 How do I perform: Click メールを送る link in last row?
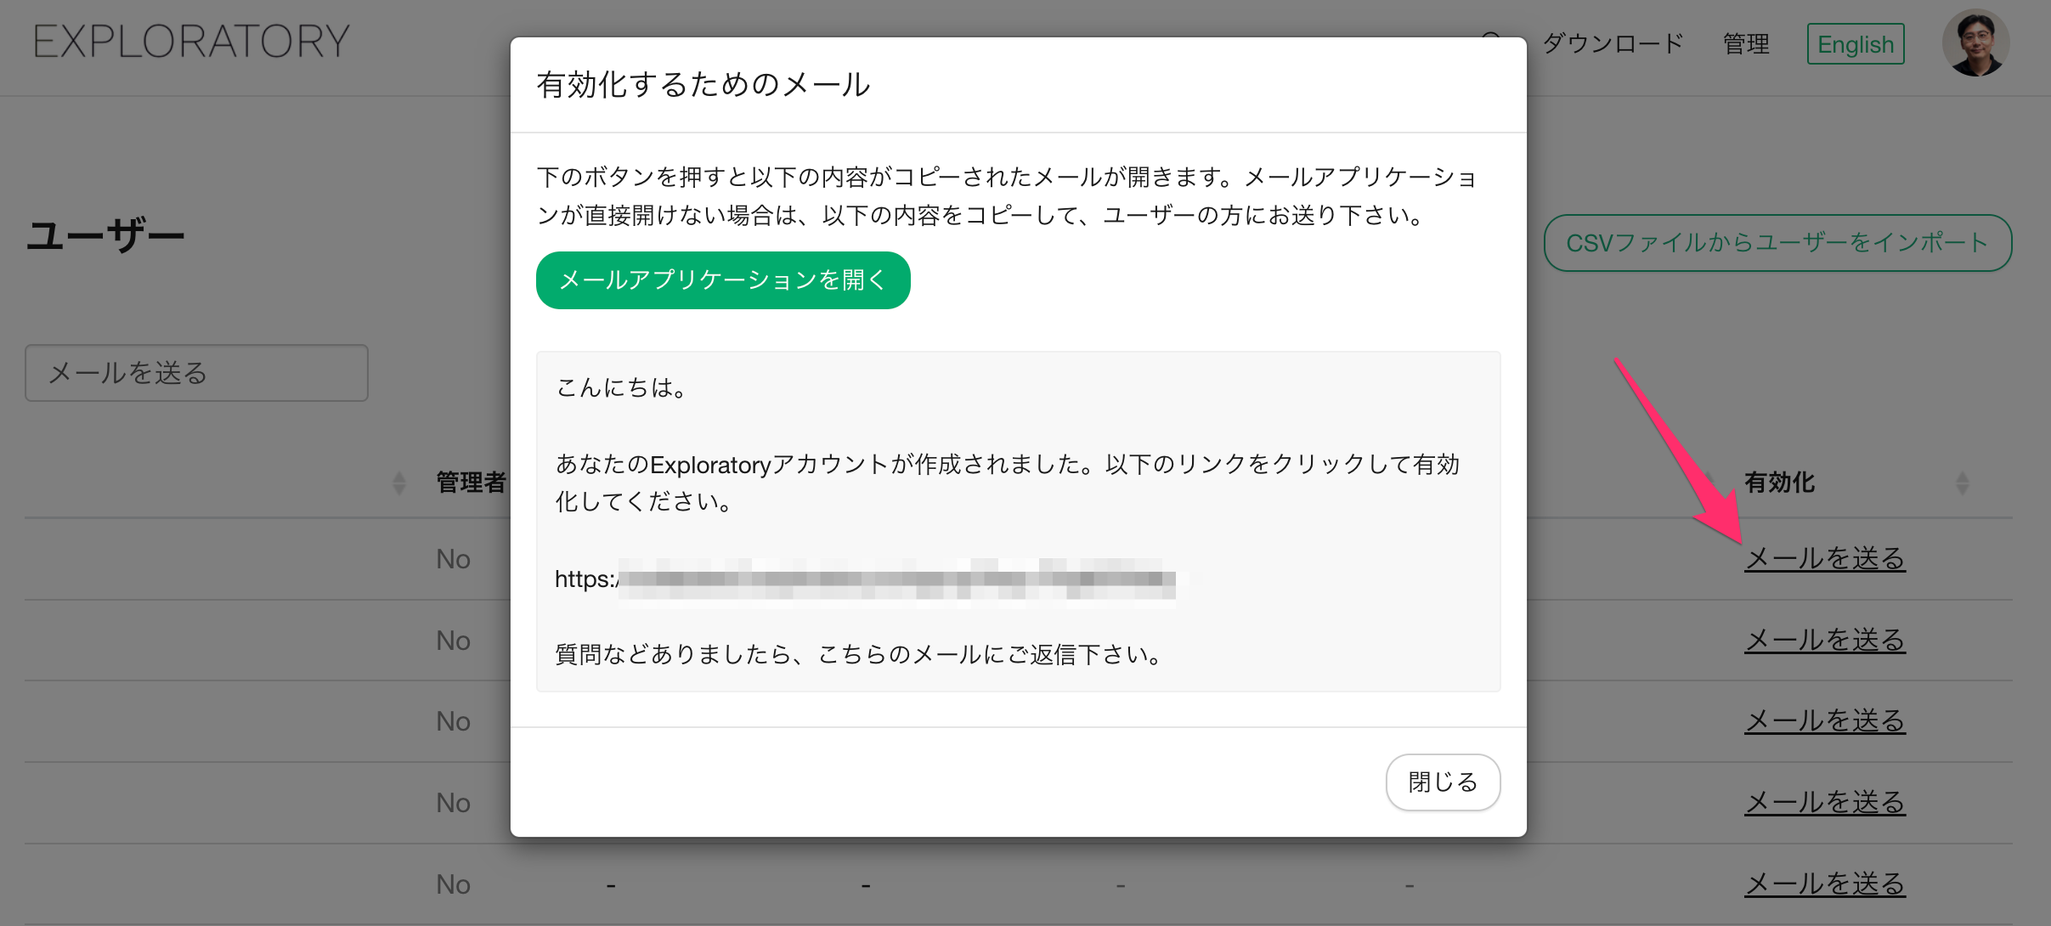coord(1825,884)
